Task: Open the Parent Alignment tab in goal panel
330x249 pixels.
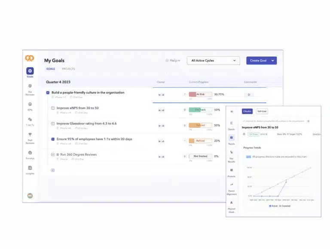Action: pos(232,189)
